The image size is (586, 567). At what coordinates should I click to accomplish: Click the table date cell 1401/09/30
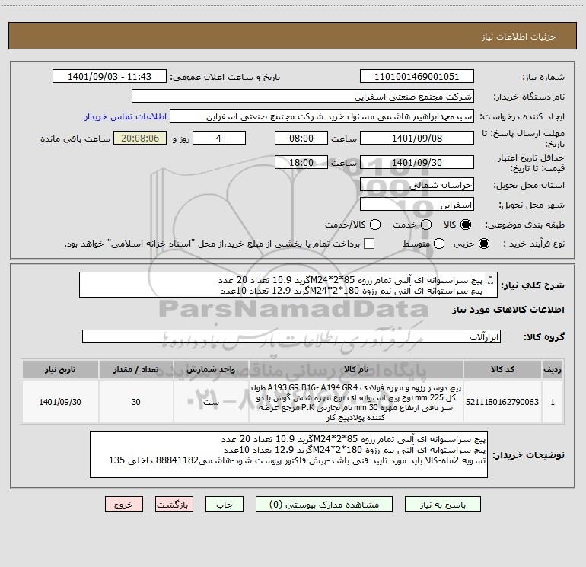click(x=60, y=402)
